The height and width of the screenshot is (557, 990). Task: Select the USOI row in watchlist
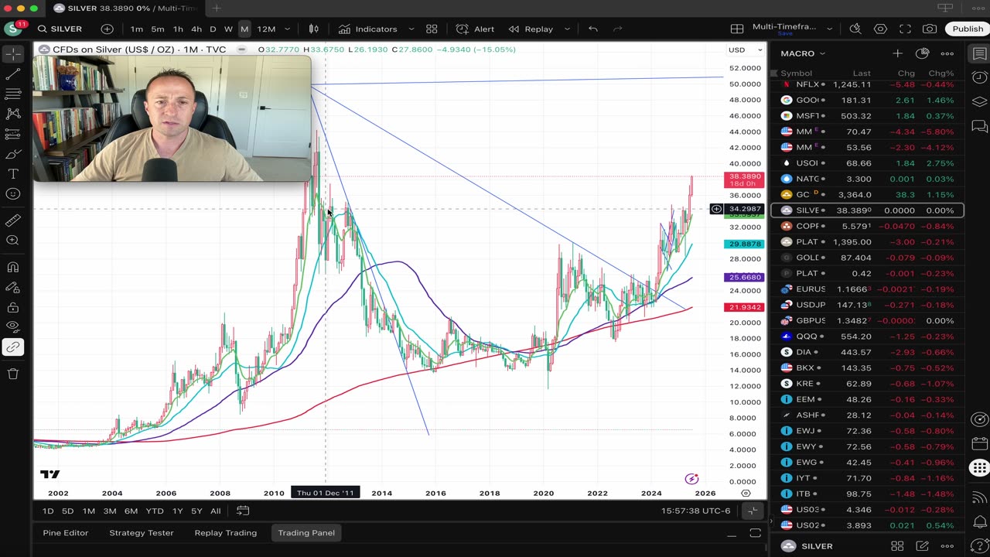pos(868,163)
